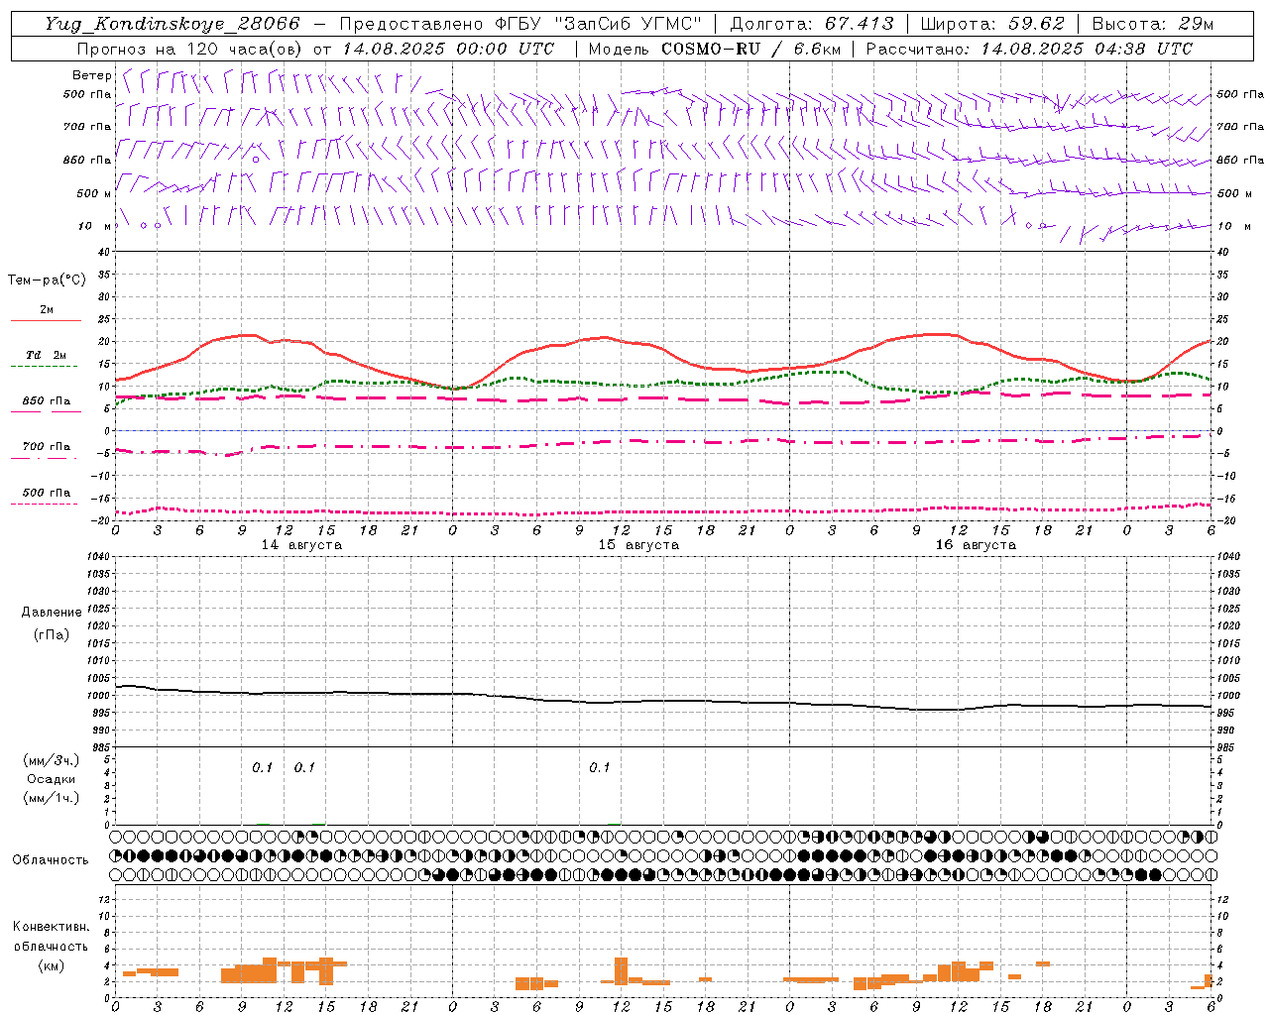This screenshot has width=1269, height=1015.
Task: Click the 700 гПа temperature legend entry
Action: (x=47, y=447)
